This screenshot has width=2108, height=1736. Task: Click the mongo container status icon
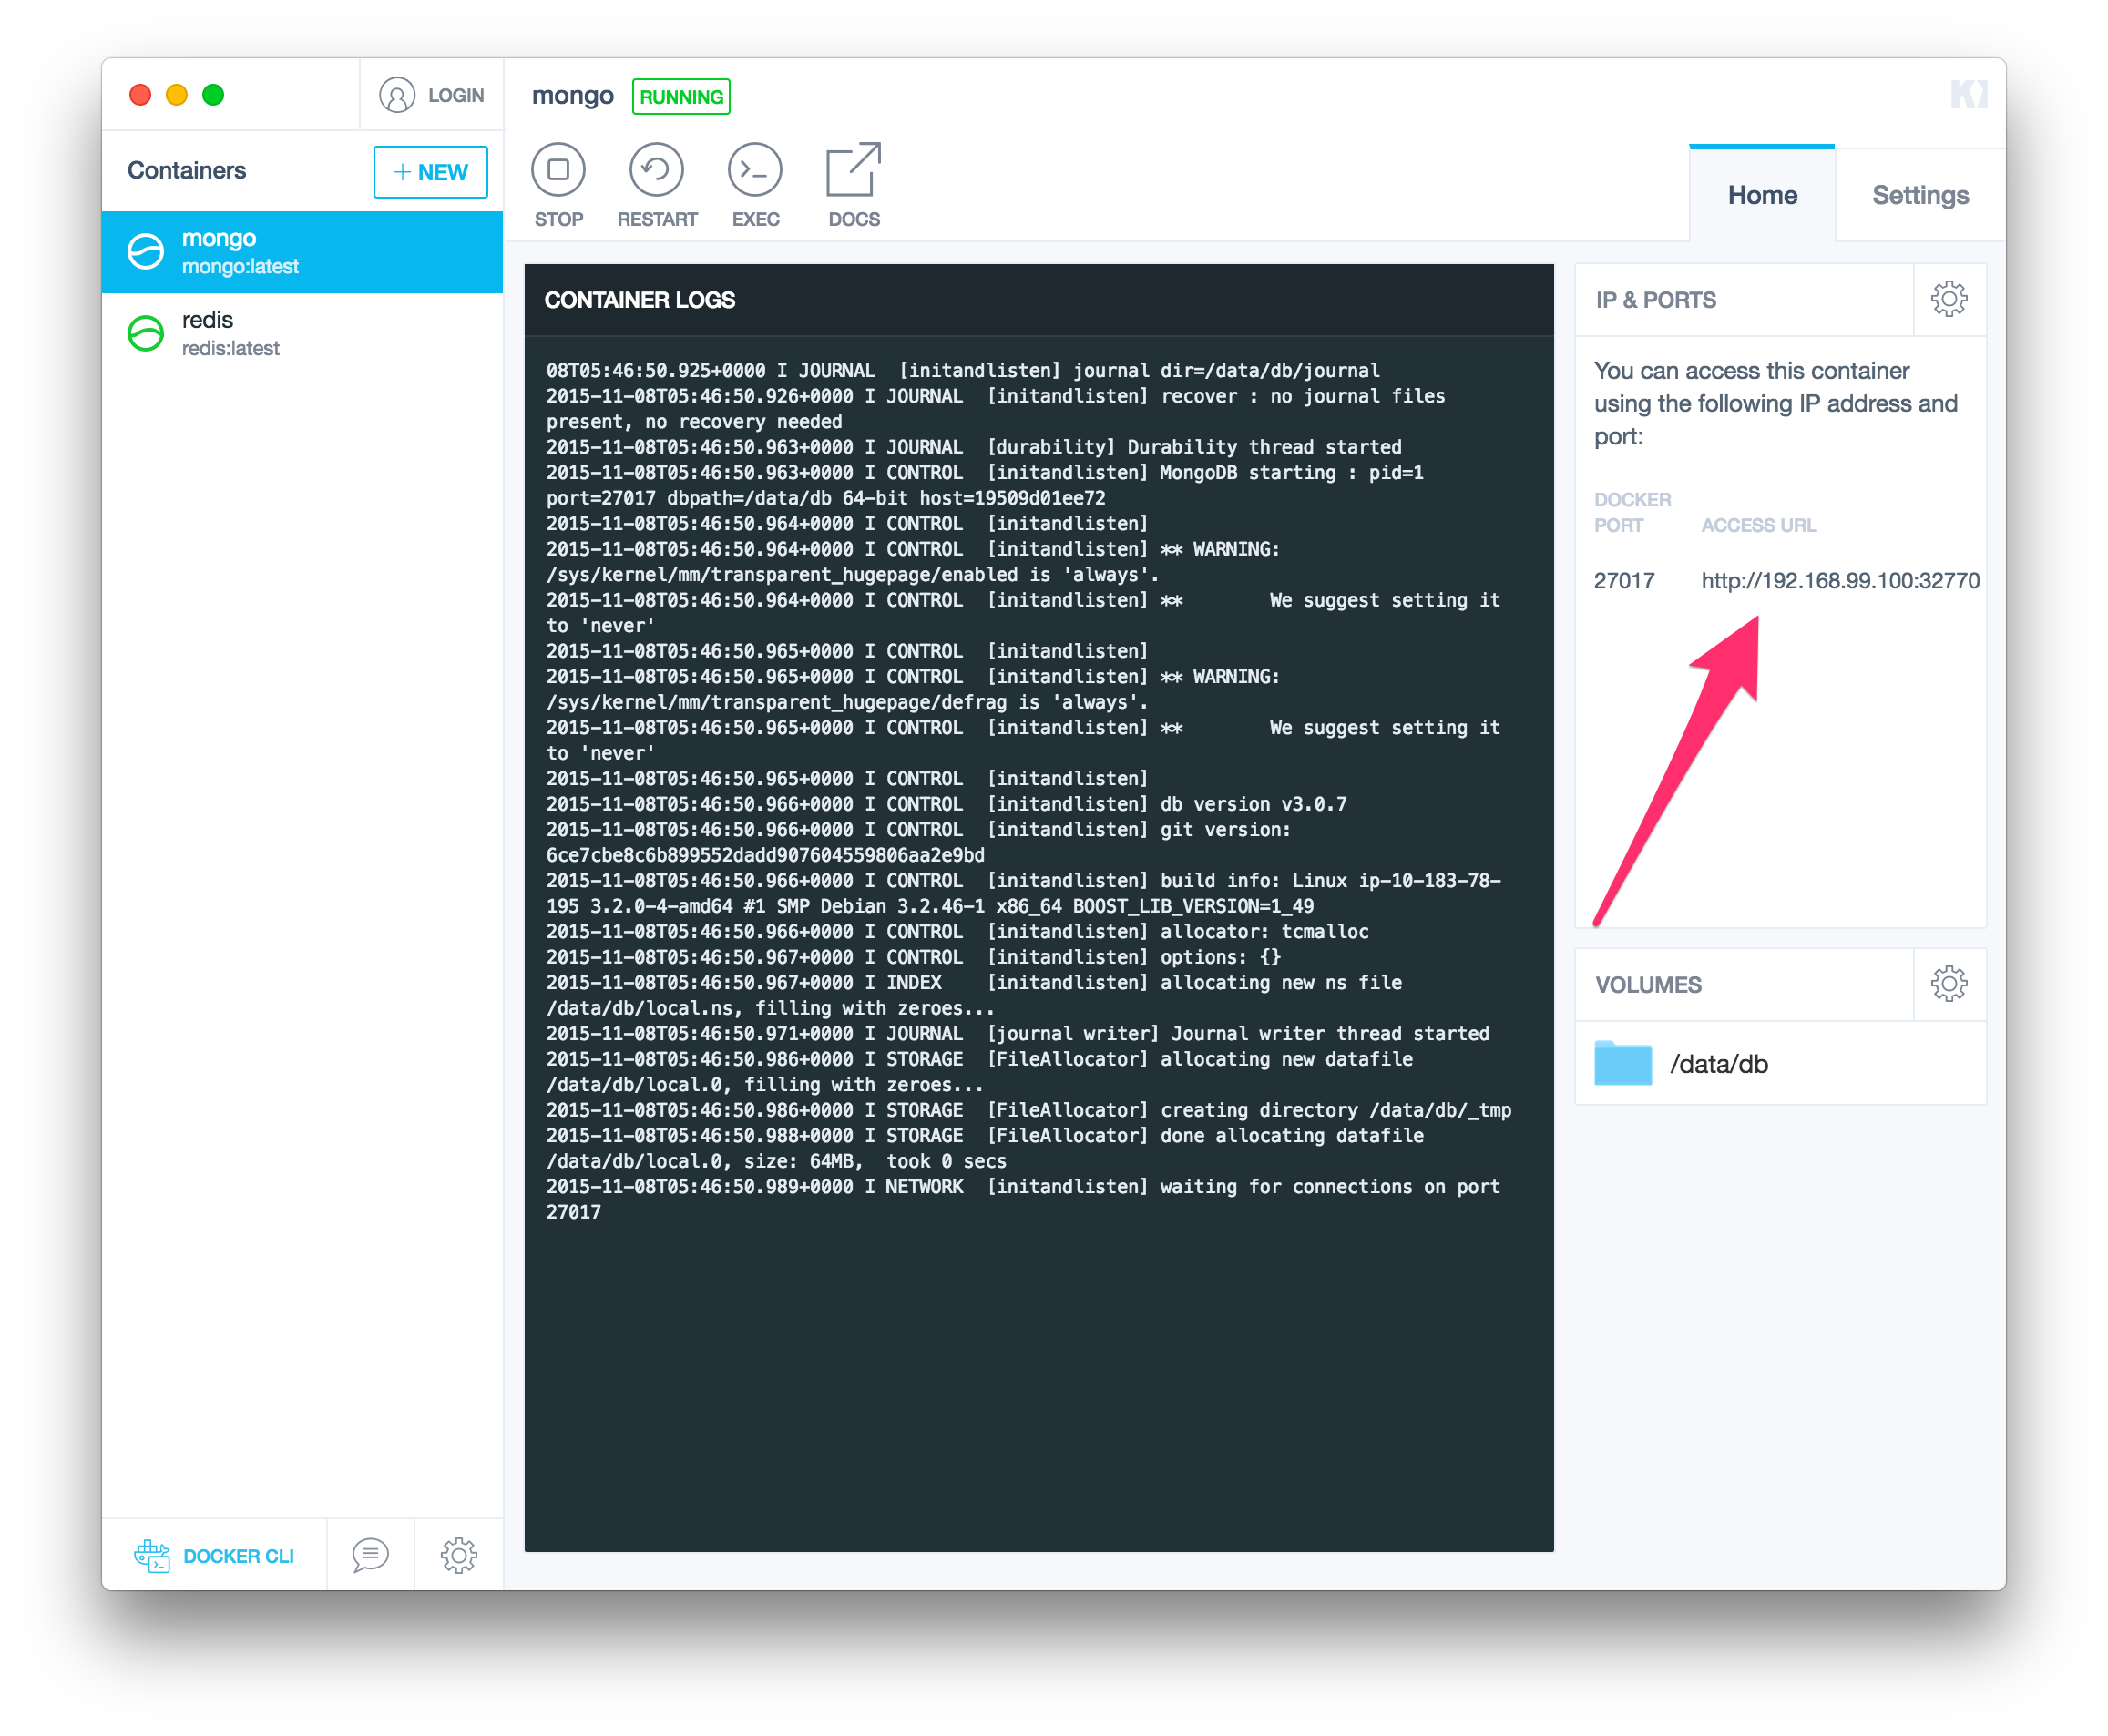click(146, 251)
